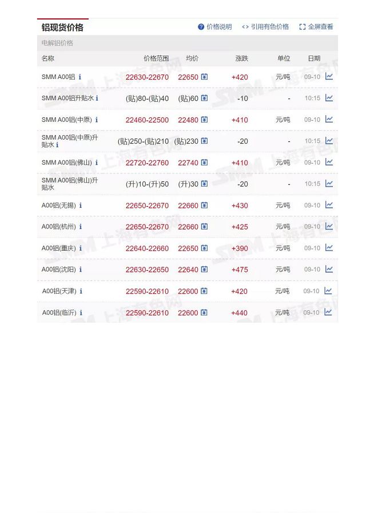Click the 铝现货价格 heading tab

click(x=62, y=27)
